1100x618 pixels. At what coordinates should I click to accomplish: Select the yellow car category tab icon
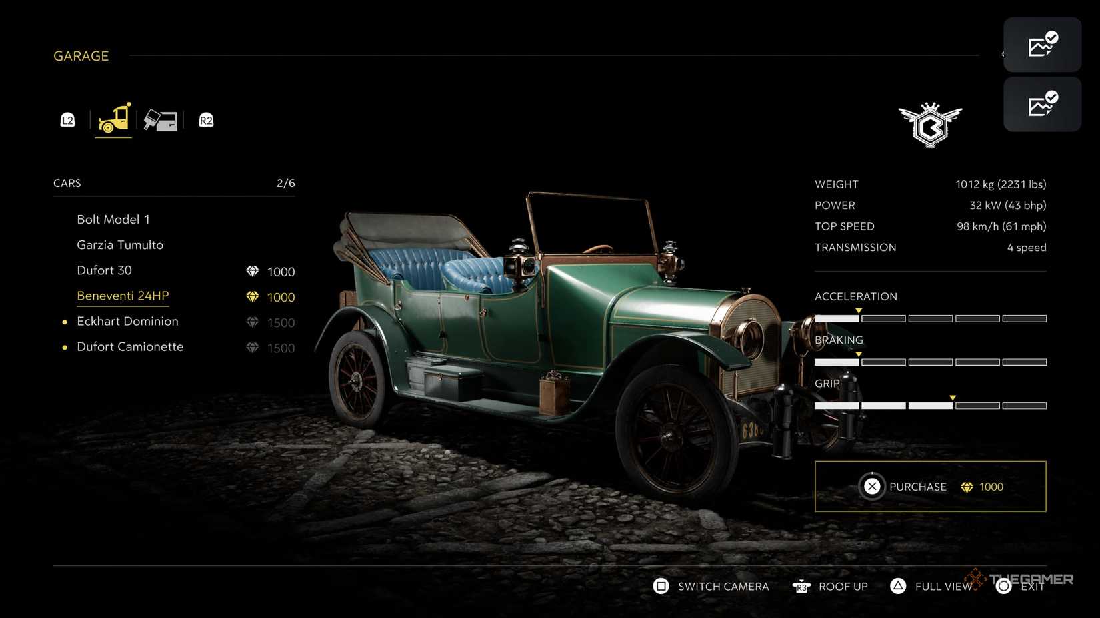point(114,119)
